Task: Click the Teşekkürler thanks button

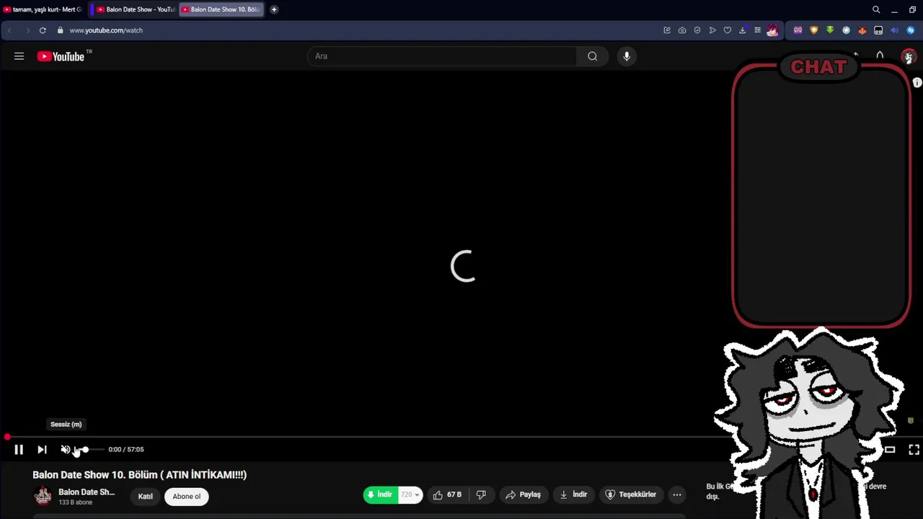Action: pyautogui.click(x=630, y=494)
